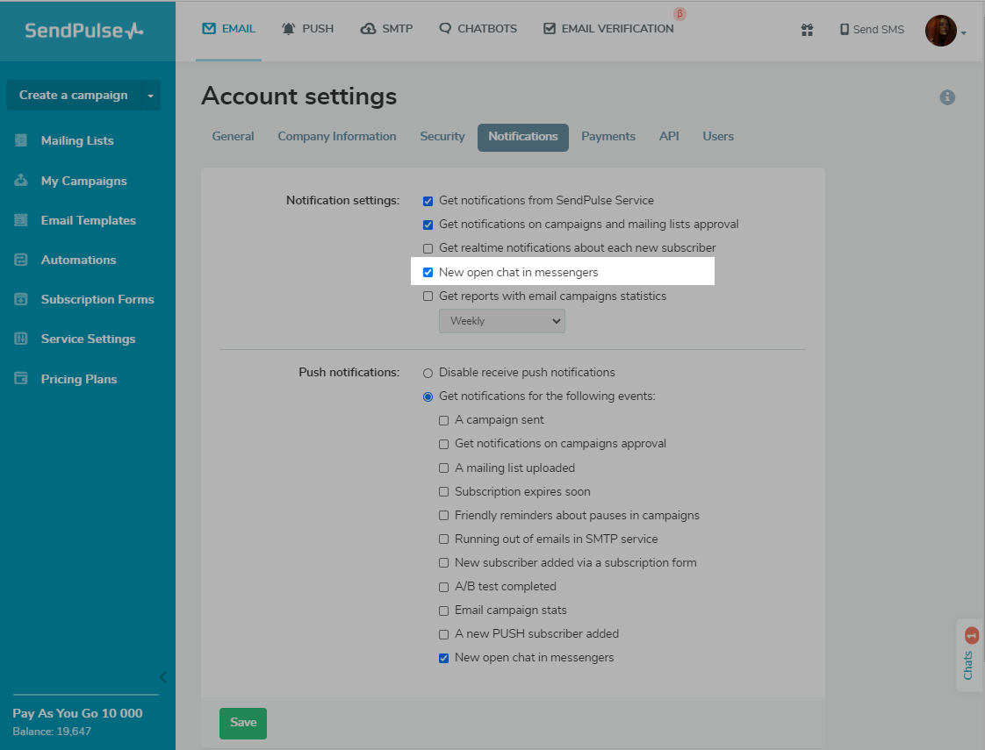Image resolution: width=985 pixels, height=750 pixels.
Task: Click the gift box icon in header
Action: click(808, 30)
